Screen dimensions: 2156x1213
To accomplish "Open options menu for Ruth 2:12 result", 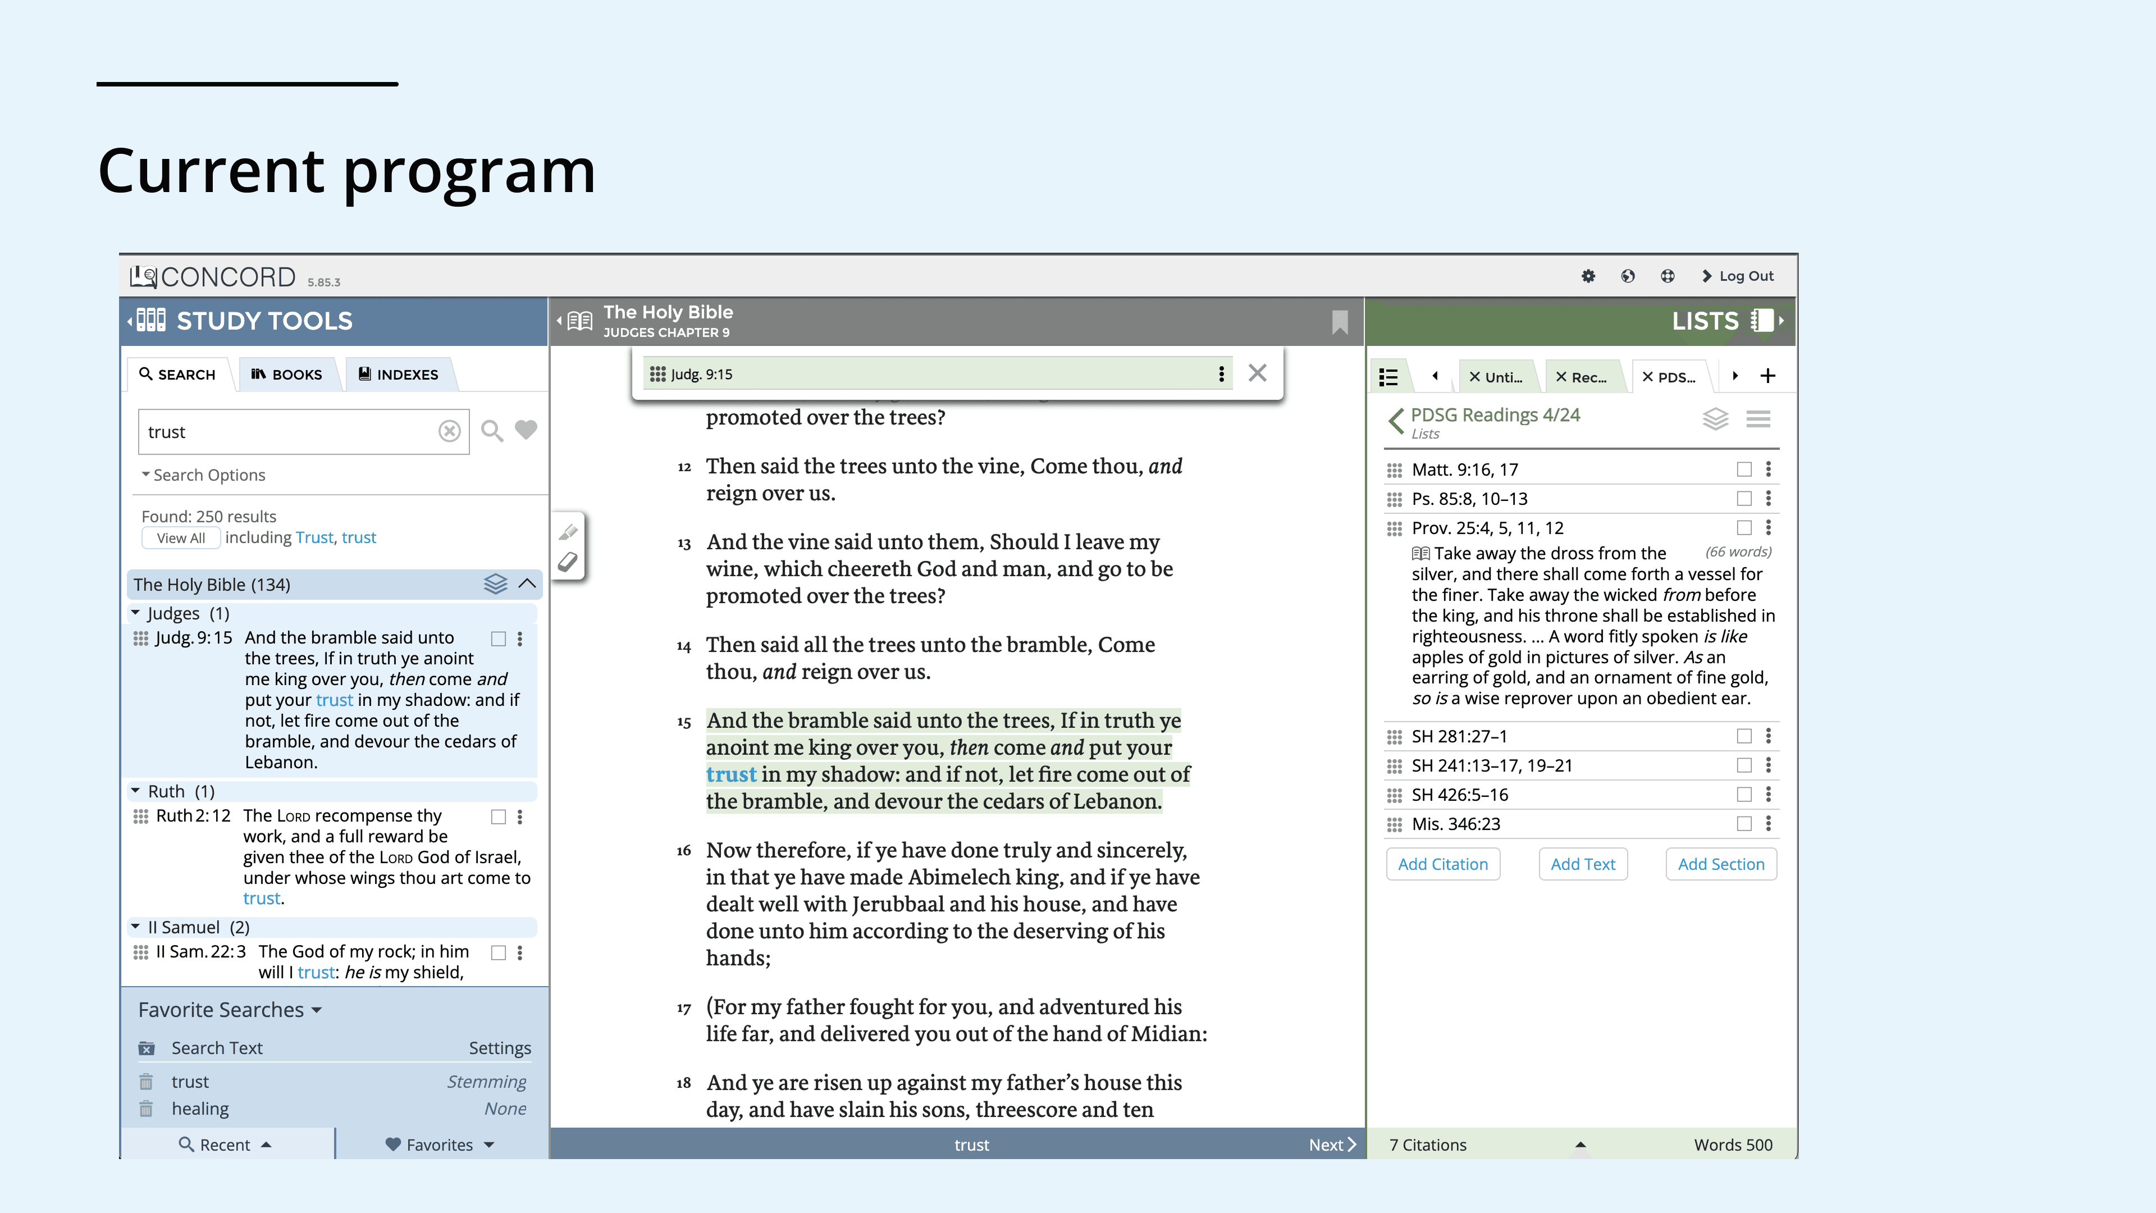I will 520,817.
